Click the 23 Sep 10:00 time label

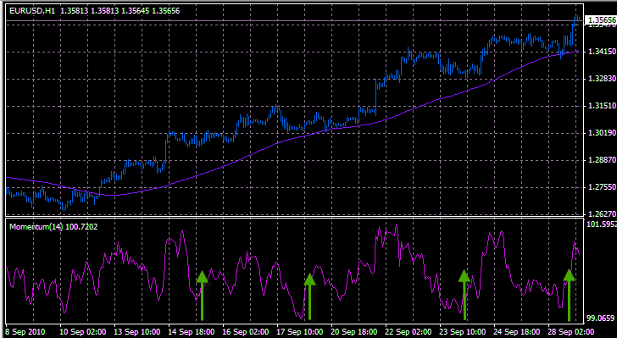[463, 331]
